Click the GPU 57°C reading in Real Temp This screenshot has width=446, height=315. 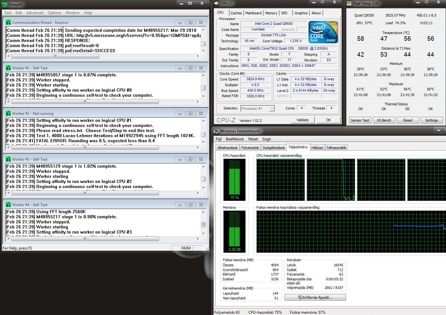tap(364, 23)
